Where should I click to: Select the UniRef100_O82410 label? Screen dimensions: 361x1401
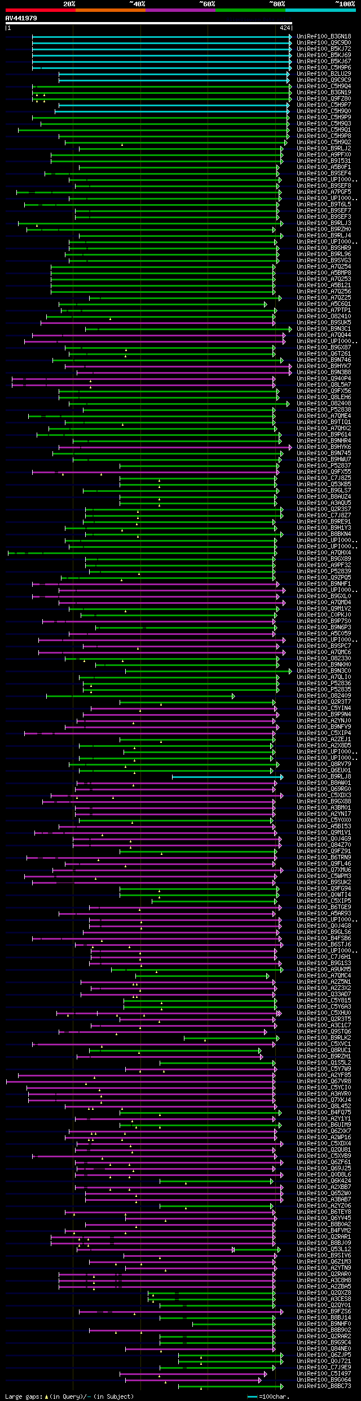[324, 317]
